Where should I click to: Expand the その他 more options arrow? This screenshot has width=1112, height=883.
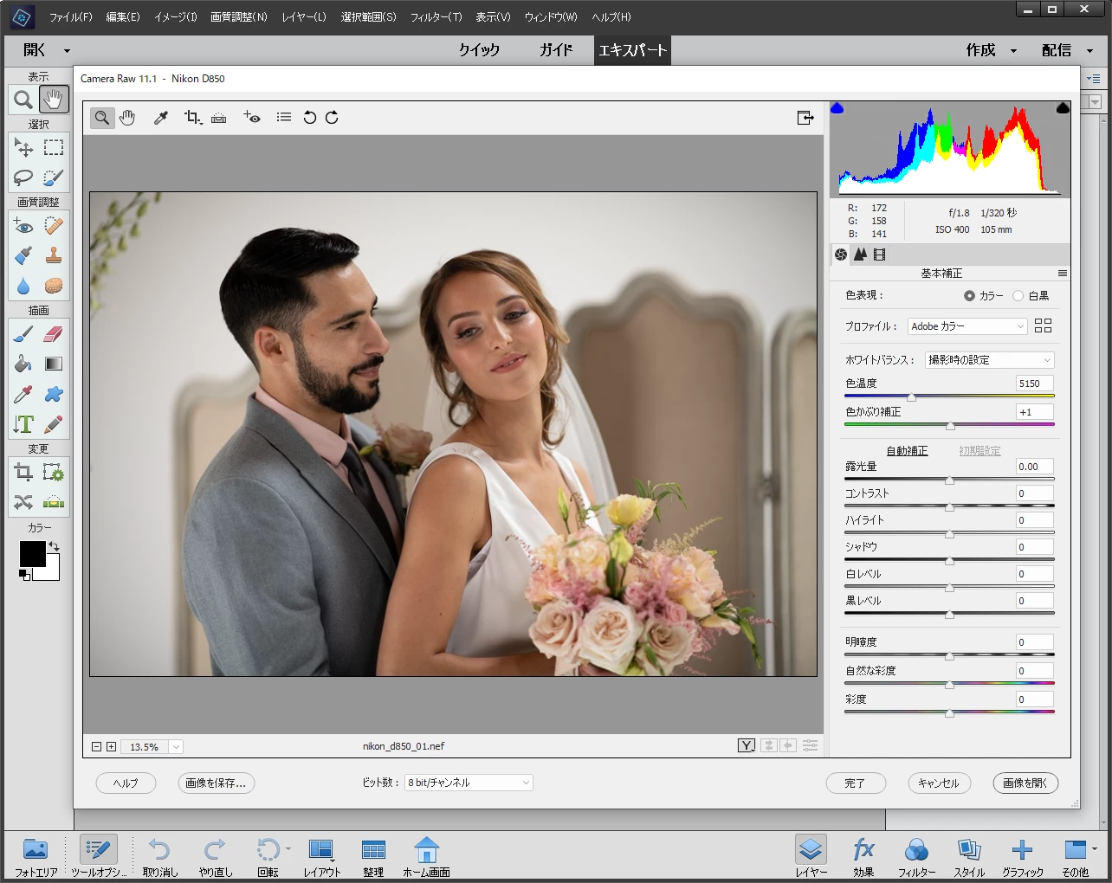point(1095,848)
